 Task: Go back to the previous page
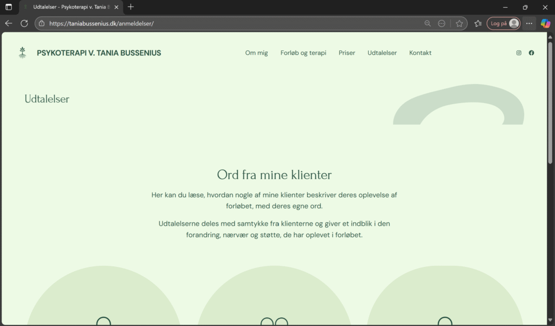(9, 23)
